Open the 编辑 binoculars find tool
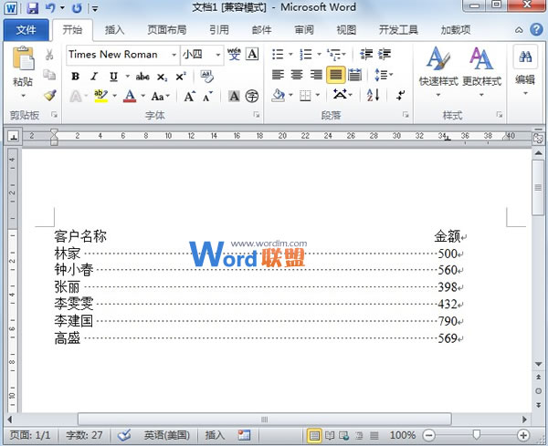The image size is (548, 446). [x=525, y=57]
